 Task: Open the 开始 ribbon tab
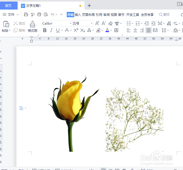click(70, 15)
